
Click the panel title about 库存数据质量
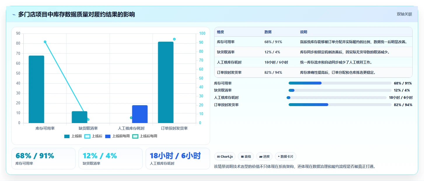(x=76, y=15)
